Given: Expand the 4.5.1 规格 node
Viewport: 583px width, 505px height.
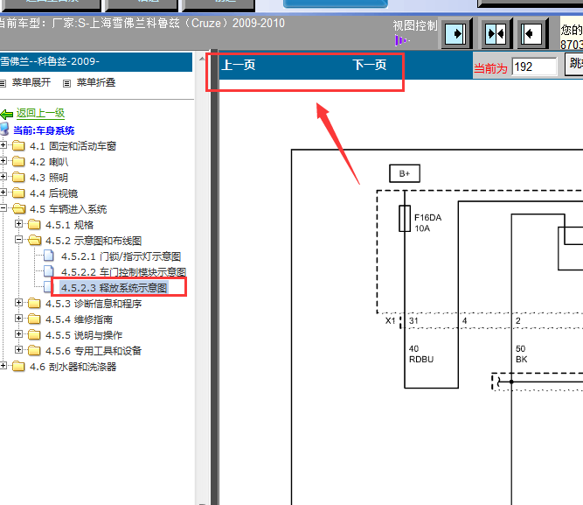Looking at the screenshot, I should [18, 223].
